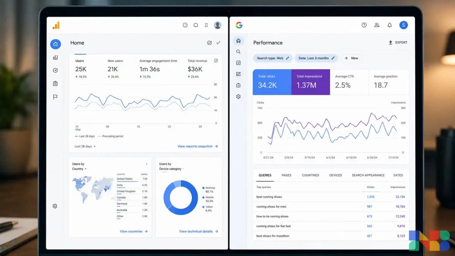Screen dimensions: 455x256
Task: Open the clipboard icon in Analytics sidebar
Action: 55,83
